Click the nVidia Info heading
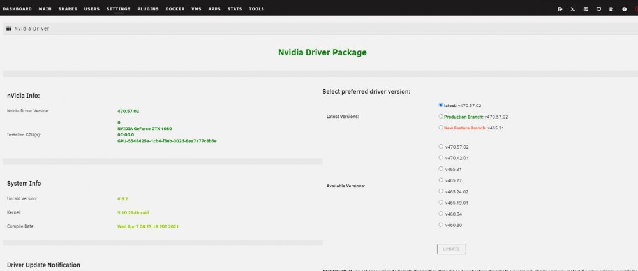Image resolution: width=638 pixels, height=271 pixels. click(23, 96)
